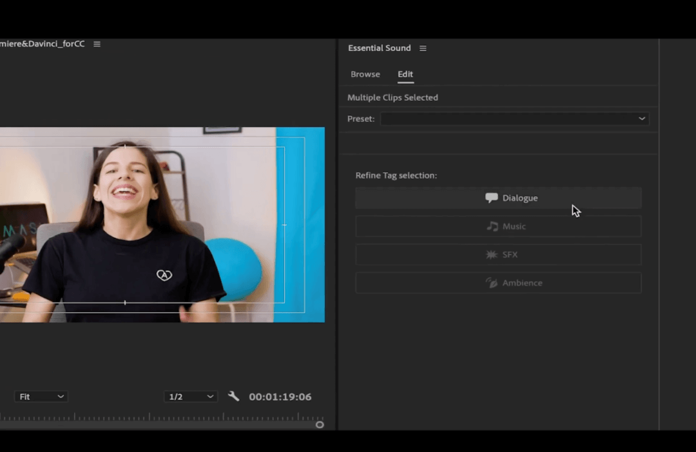The width and height of the screenshot is (696, 452).
Task: Click the Ambience wind icon
Action: (x=492, y=282)
